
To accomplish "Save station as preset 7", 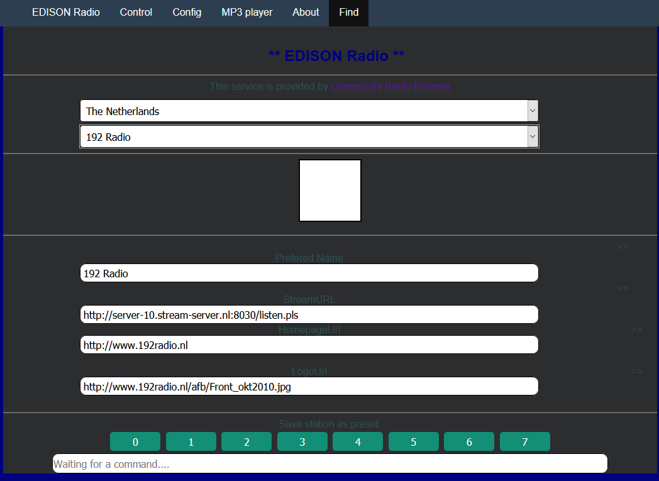I will [x=525, y=441].
